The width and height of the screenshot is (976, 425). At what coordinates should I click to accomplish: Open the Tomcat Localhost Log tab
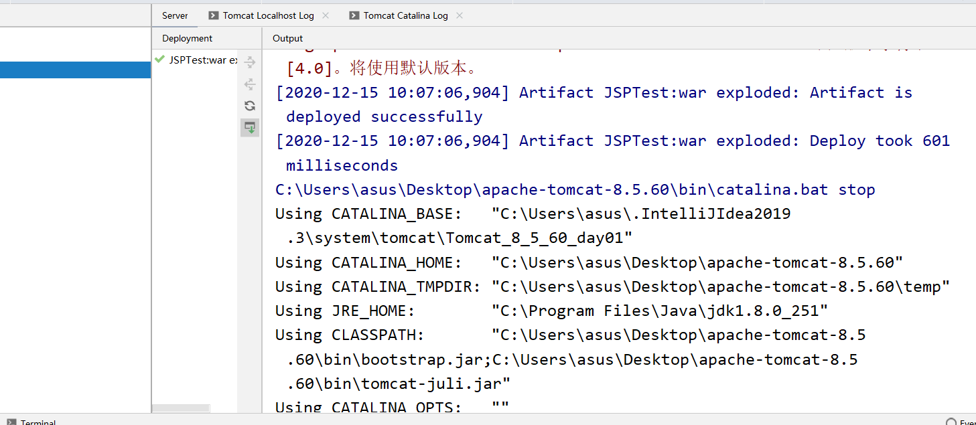(x=268, y=15)
